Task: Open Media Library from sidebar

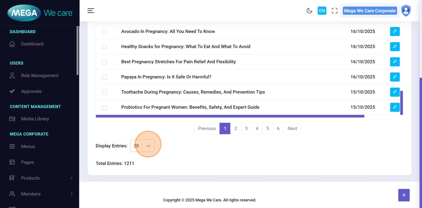Action: (35, 119)
